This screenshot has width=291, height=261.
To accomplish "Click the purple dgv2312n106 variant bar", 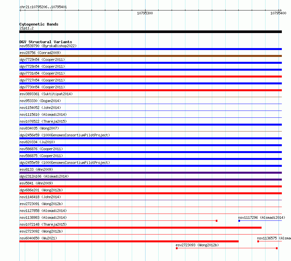I will (150, 180).
